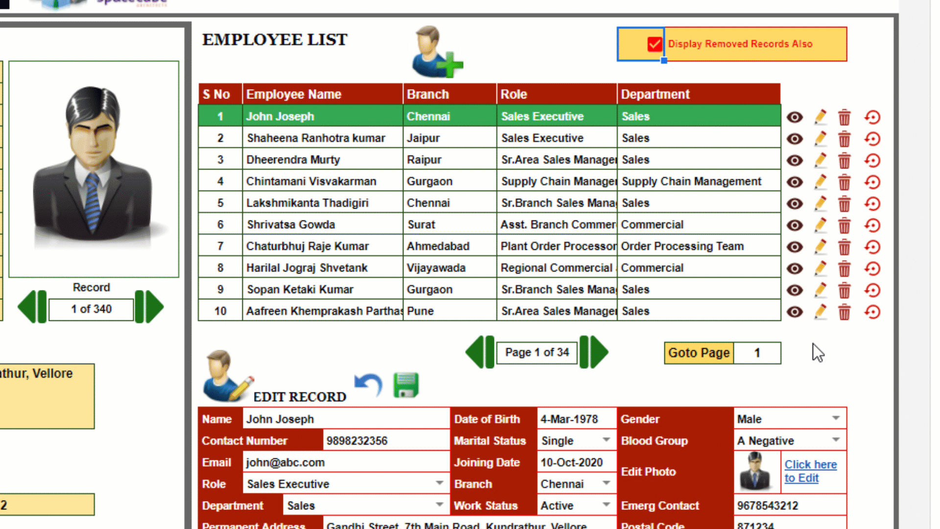The image size is (940, 529).
Task: Click the delete icon for Aafreen Khemprakash Parthas
Action: pyautogui.click(x=844, y=312)
